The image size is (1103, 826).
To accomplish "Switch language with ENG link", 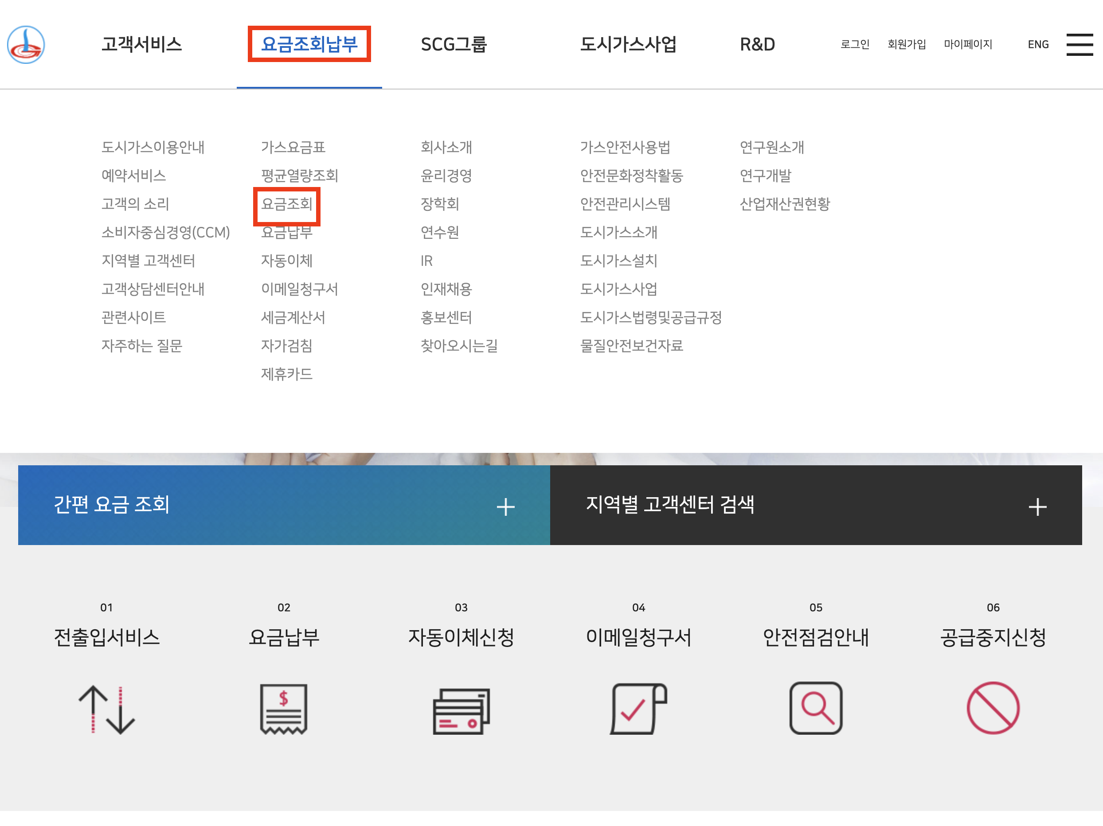I will click(1038, 44).
